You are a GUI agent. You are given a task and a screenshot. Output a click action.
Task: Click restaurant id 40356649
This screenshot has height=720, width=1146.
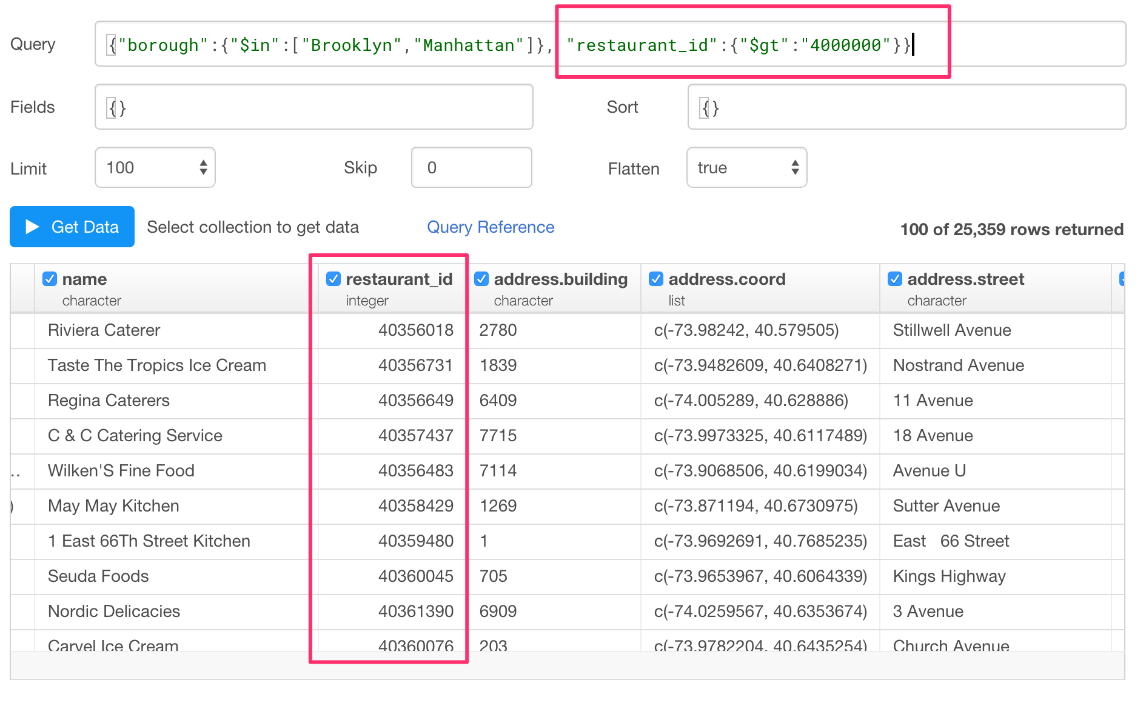coord(416,401)
